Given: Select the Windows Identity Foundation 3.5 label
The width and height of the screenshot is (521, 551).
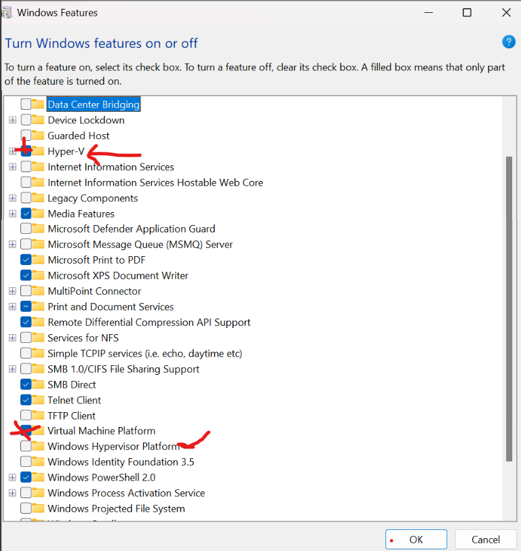Looking at the screenshot, I should pyautogui.click(x=121, y=462).
